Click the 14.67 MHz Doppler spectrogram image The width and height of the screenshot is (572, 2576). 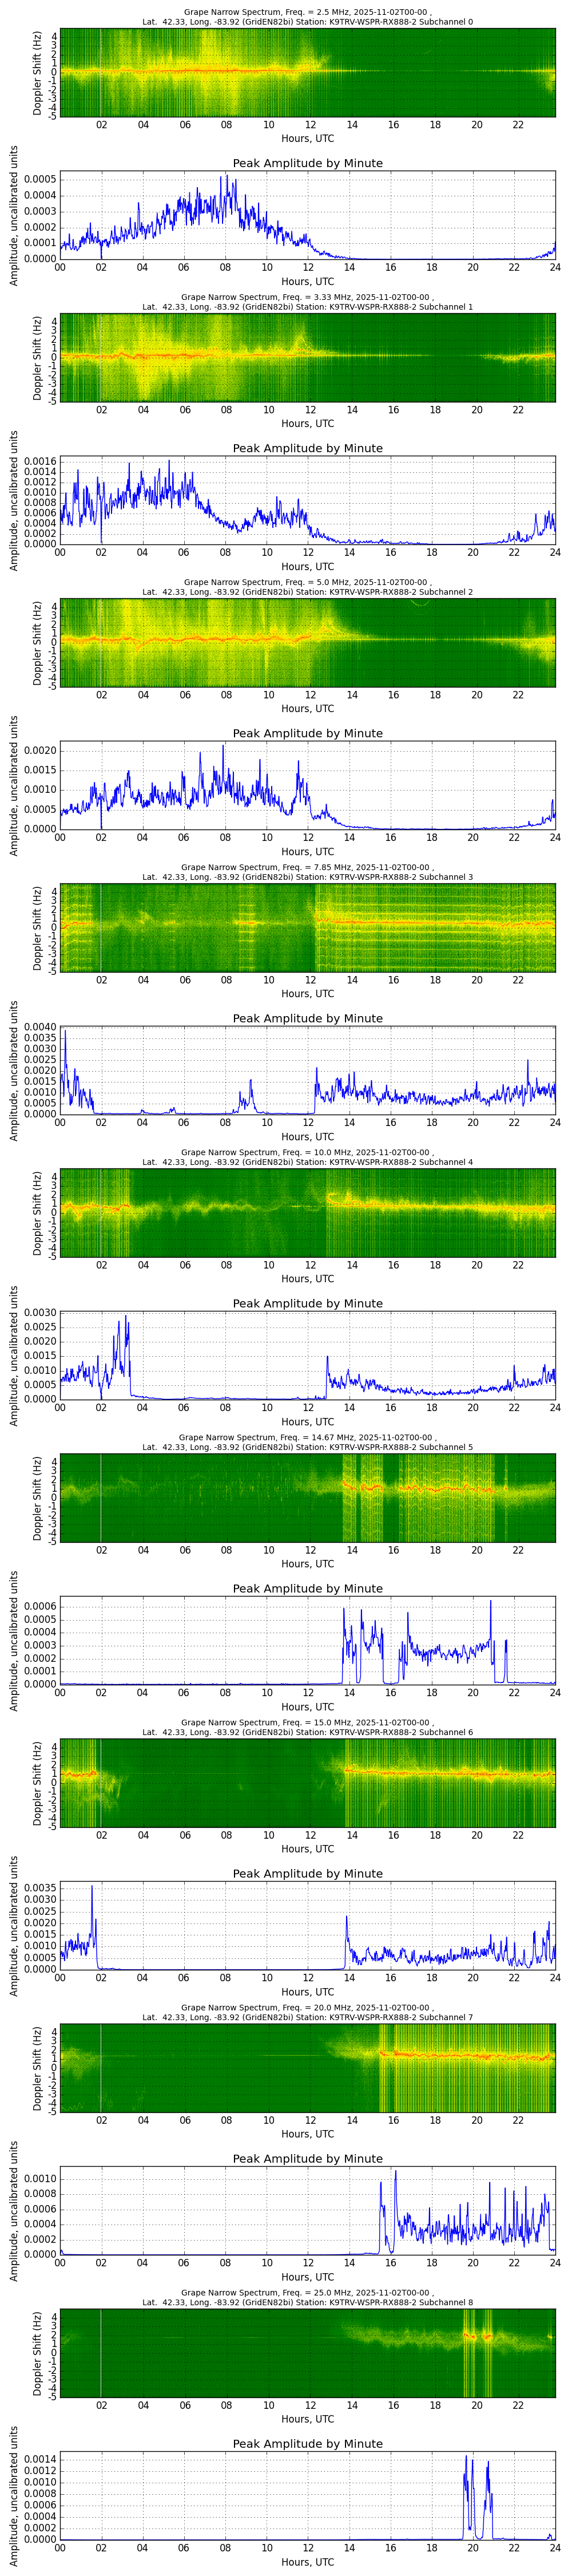pos(308,1498)
